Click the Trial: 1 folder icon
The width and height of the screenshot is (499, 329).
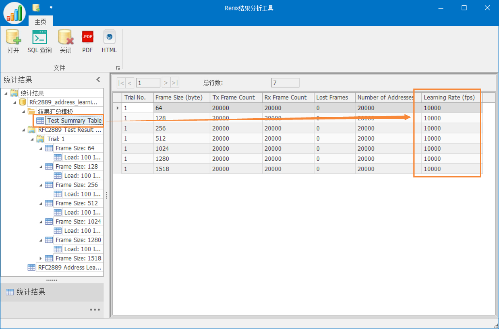coord(40,139)
